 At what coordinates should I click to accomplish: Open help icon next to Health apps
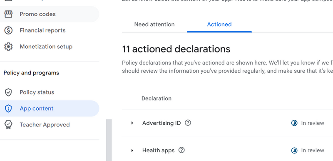tap(181, 150)
